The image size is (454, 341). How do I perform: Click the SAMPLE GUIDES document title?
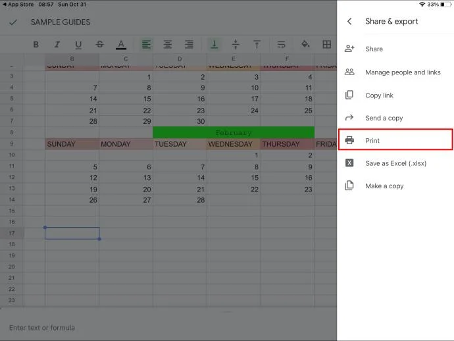tap(61, 22)
